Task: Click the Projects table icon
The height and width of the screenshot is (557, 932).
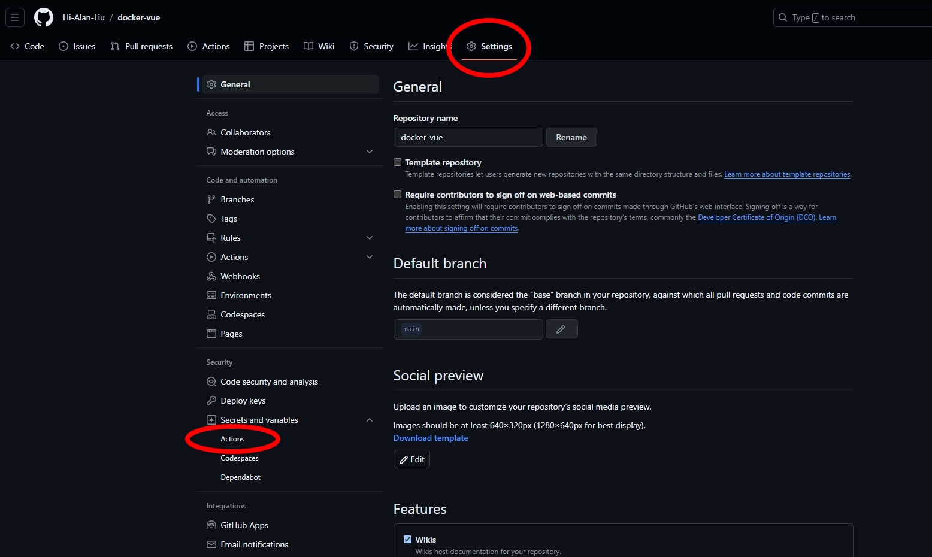Action: click(x=249, y=46)
